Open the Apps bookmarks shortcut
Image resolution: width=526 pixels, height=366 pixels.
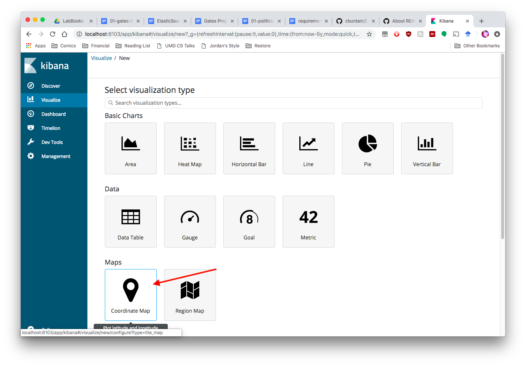pyautogui.click(x=36, y=46)
